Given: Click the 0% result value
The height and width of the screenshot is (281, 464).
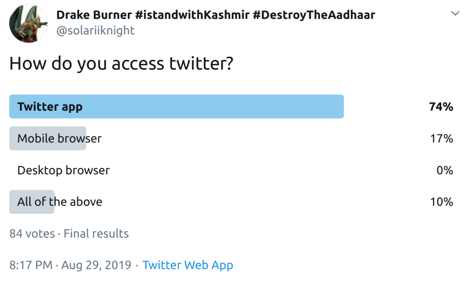Looking at the screenshot, I should coord(444,170).
